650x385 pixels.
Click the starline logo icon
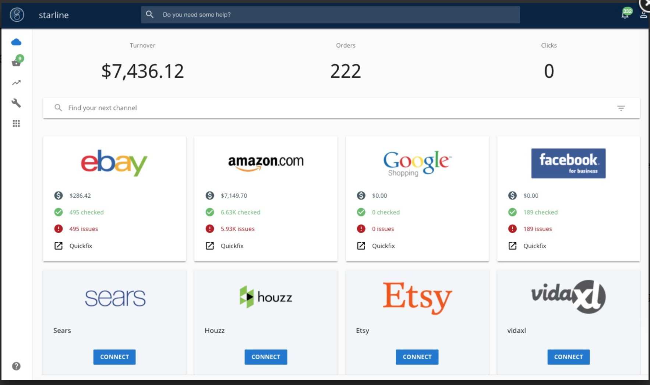[x=17, y=15]
